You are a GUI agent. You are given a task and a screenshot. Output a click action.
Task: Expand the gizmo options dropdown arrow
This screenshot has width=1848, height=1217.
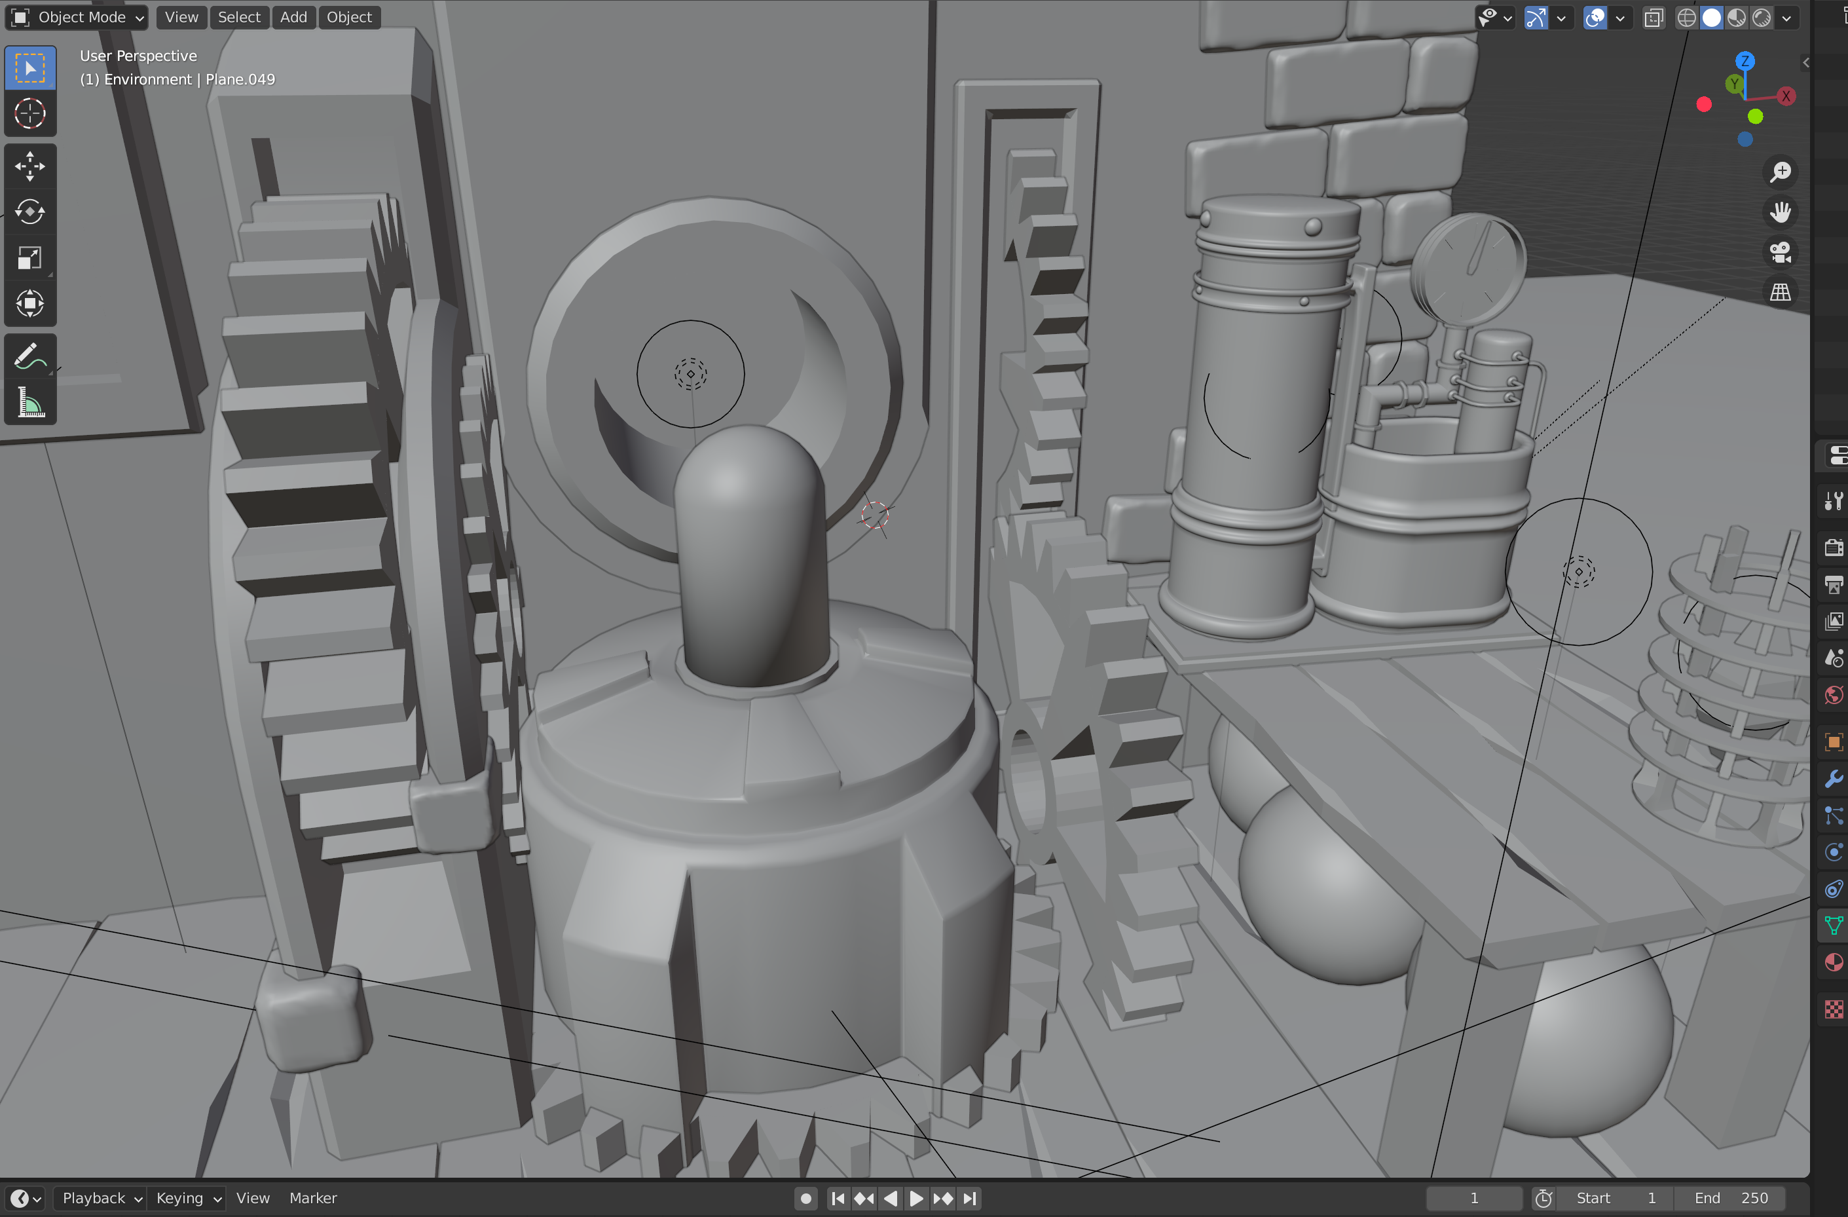coord(1561,17)
